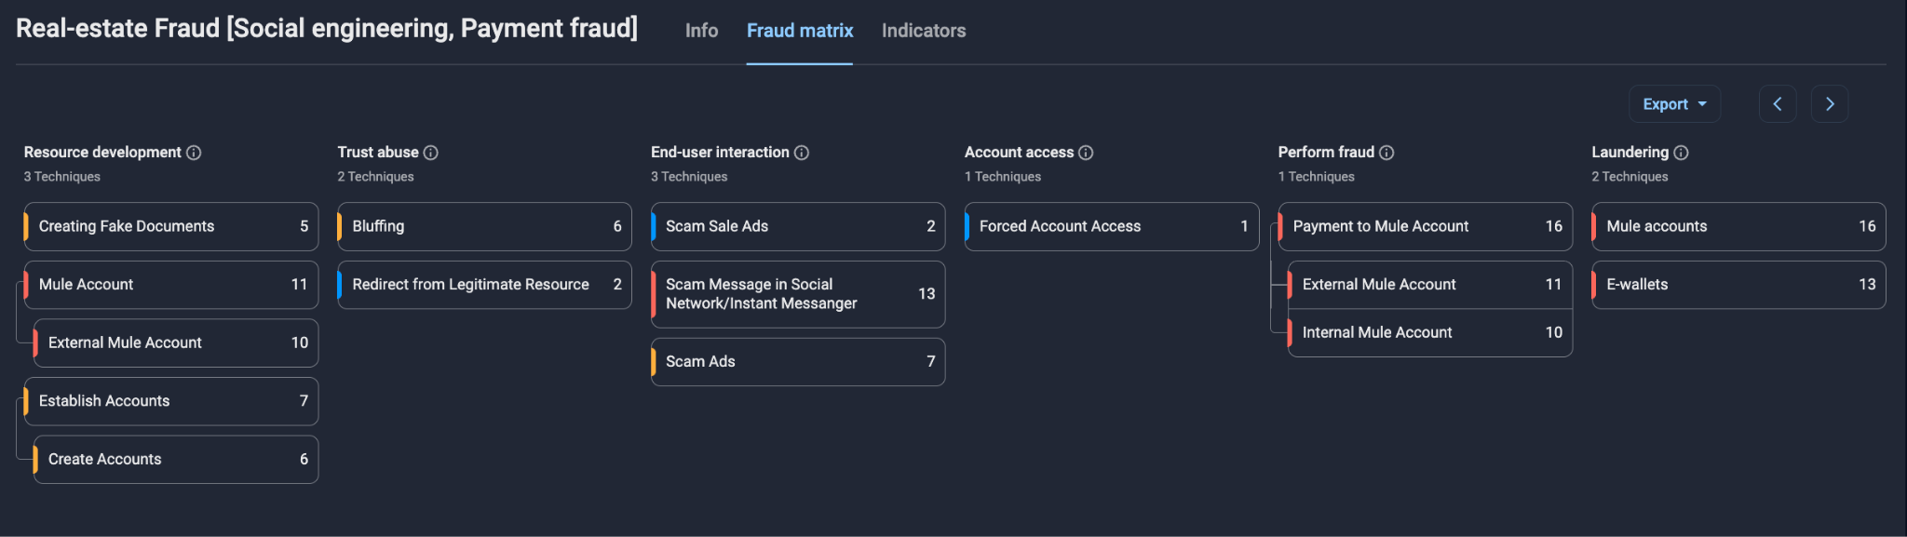Select Create Accounts sub-technique

point(176,460)
